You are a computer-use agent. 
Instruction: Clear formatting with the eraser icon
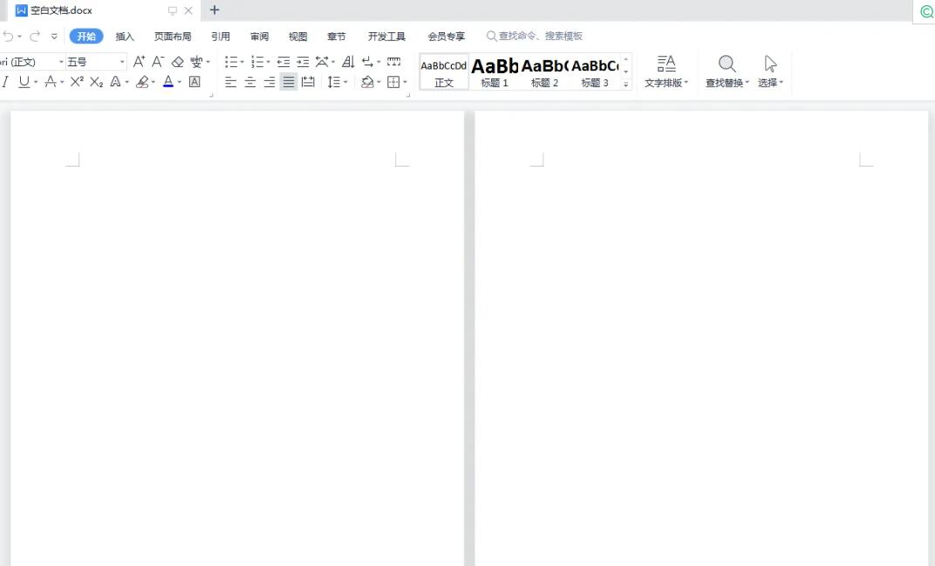(178, 62)
